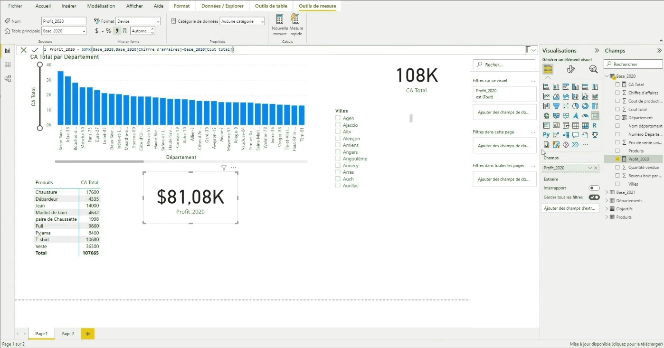Click the Mesure rapide icon
The width and height of the screenshot is (664, 348).
(295, 19)
